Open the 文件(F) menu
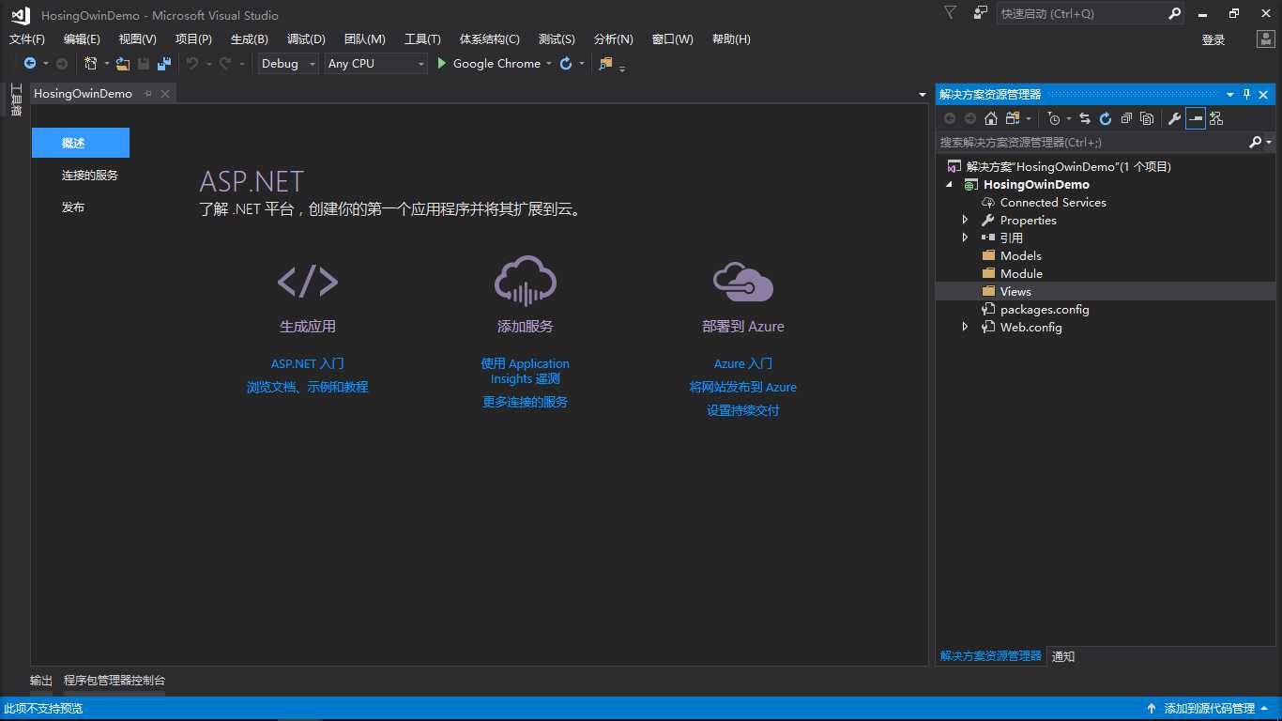This screenshot has height=721, width=1282. pos(27,39)
